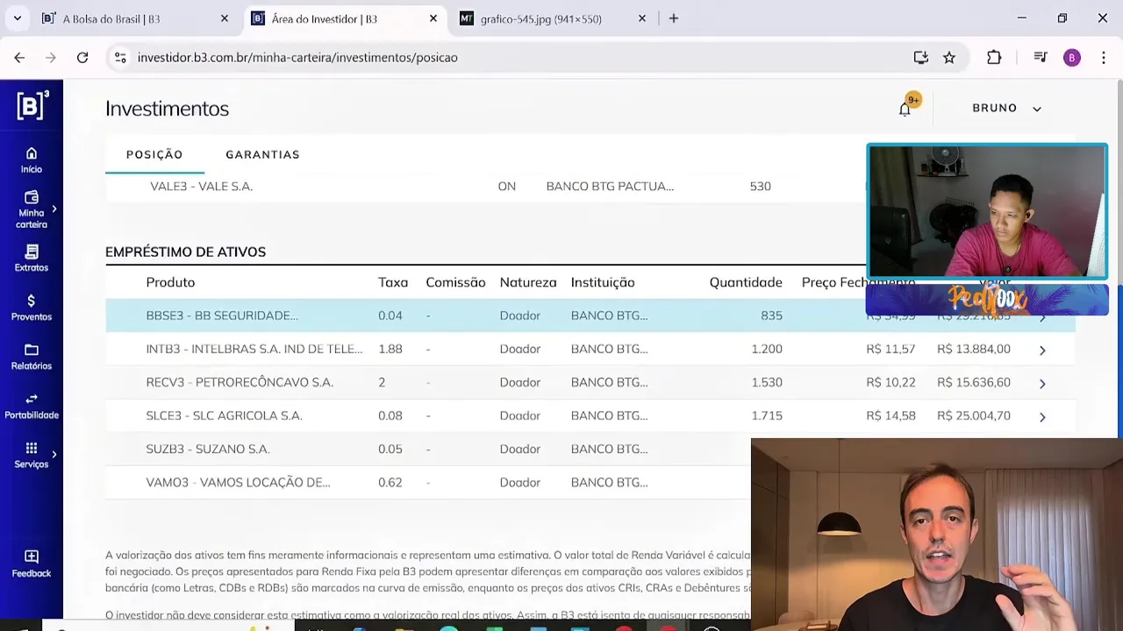Open the Feedback sidebar icon
Viewport: 1123px width, 631px height.
pyautogui.click(x=32, y=564)
